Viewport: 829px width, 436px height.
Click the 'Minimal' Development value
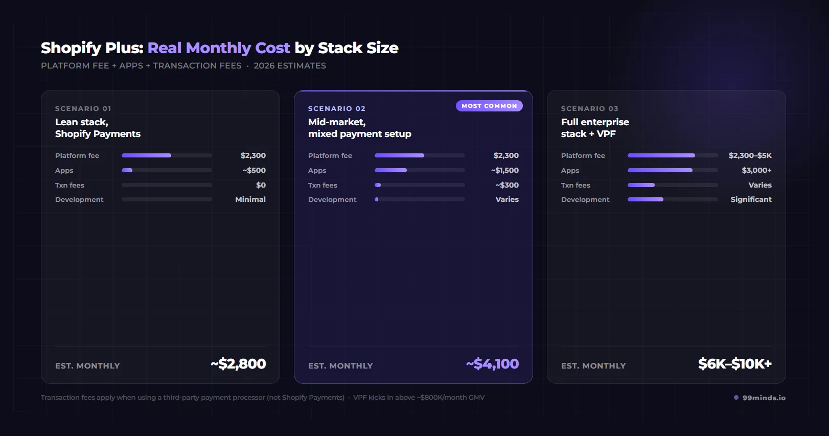(250, 199)
